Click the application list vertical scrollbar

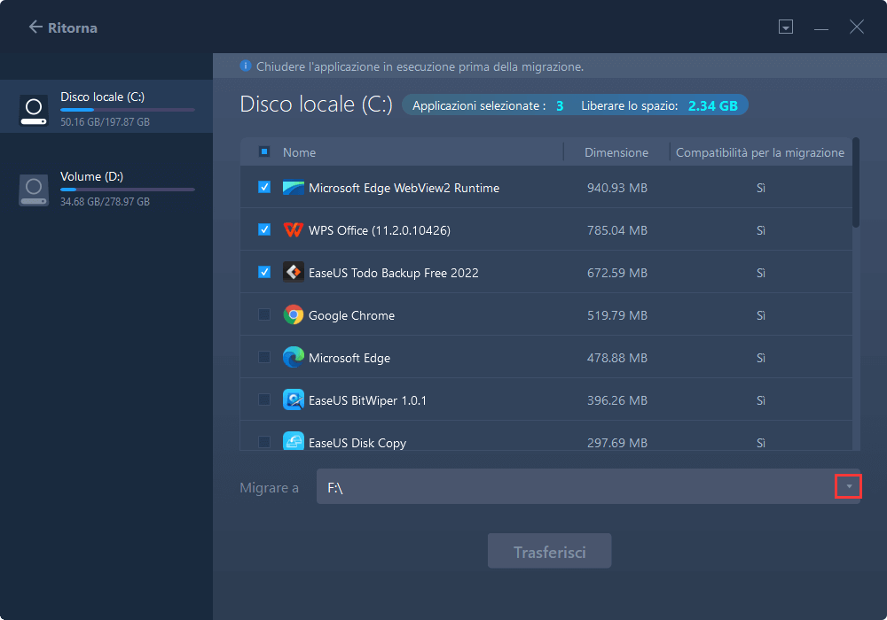click(856, 182)
